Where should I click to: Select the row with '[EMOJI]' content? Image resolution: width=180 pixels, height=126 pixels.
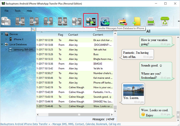[75, 64]
